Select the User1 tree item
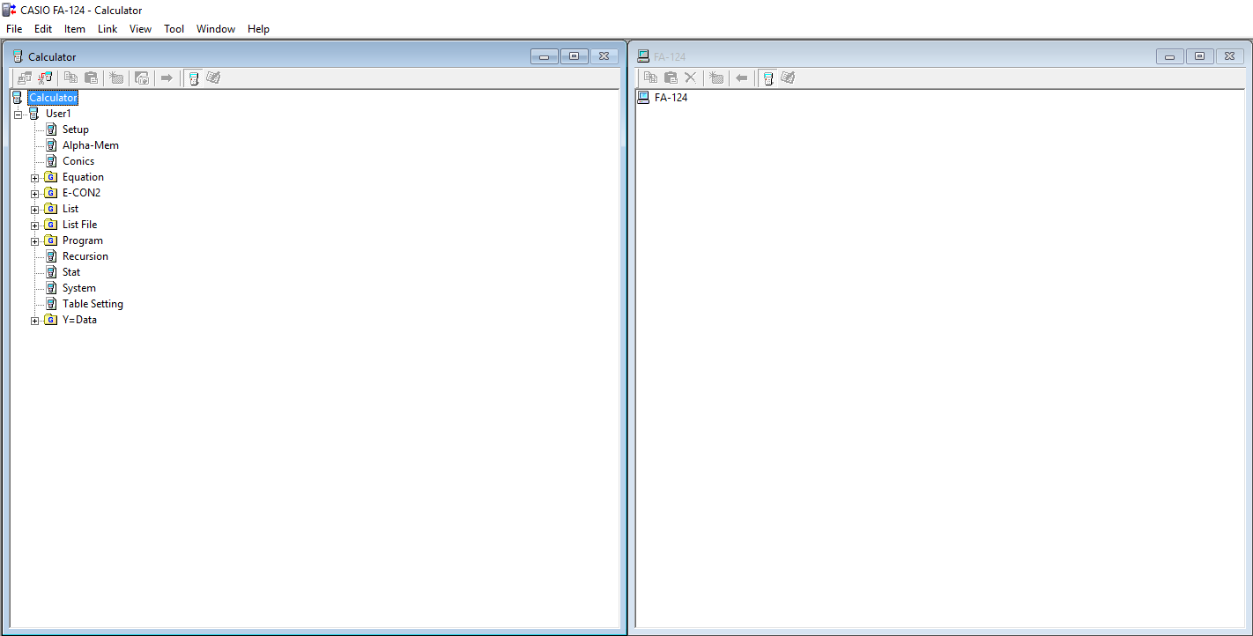 (58, 114)
